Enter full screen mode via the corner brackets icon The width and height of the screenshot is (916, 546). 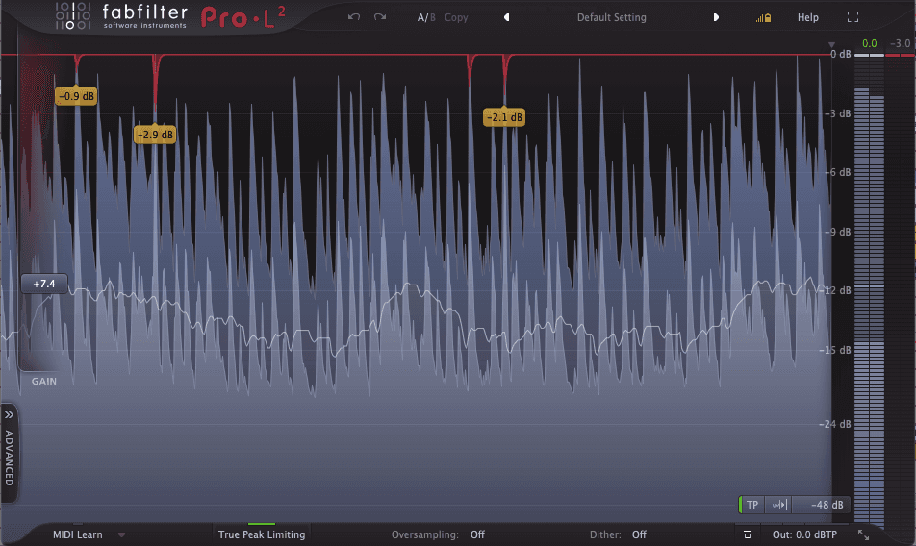(852, 17)
